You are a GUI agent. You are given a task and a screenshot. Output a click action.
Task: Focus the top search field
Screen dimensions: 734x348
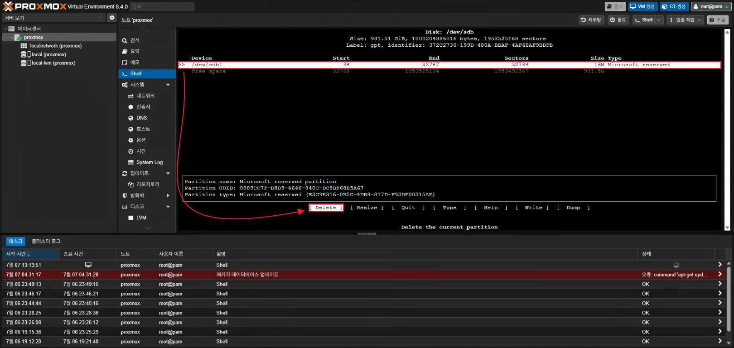tap(162, 6)
